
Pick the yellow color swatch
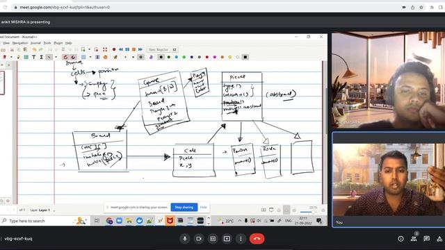[x=230, y=57]
